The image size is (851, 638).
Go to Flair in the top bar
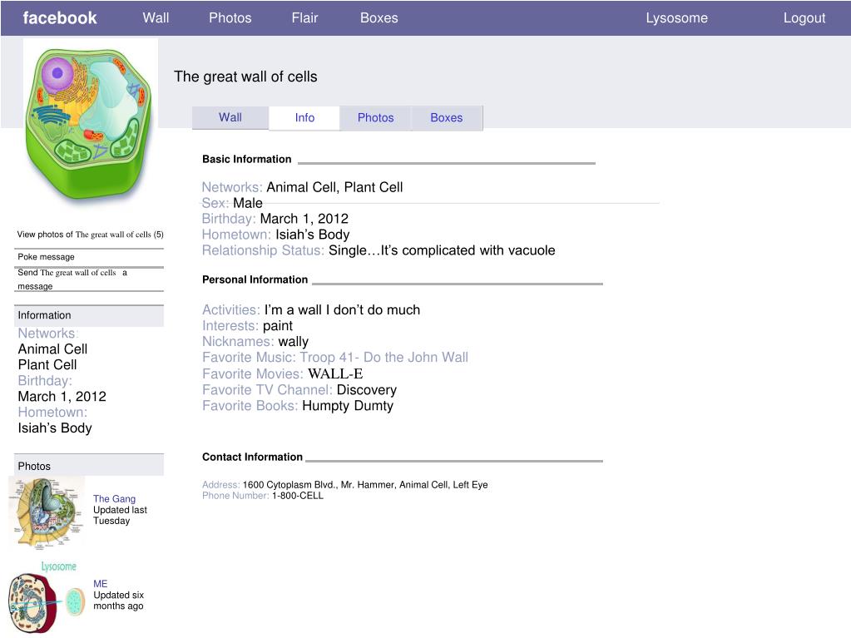304,18
